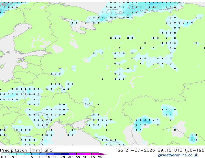Select the 30–35 mm purple swatch
Viewport: 205px width, 158px height.
tap(73, 154)
